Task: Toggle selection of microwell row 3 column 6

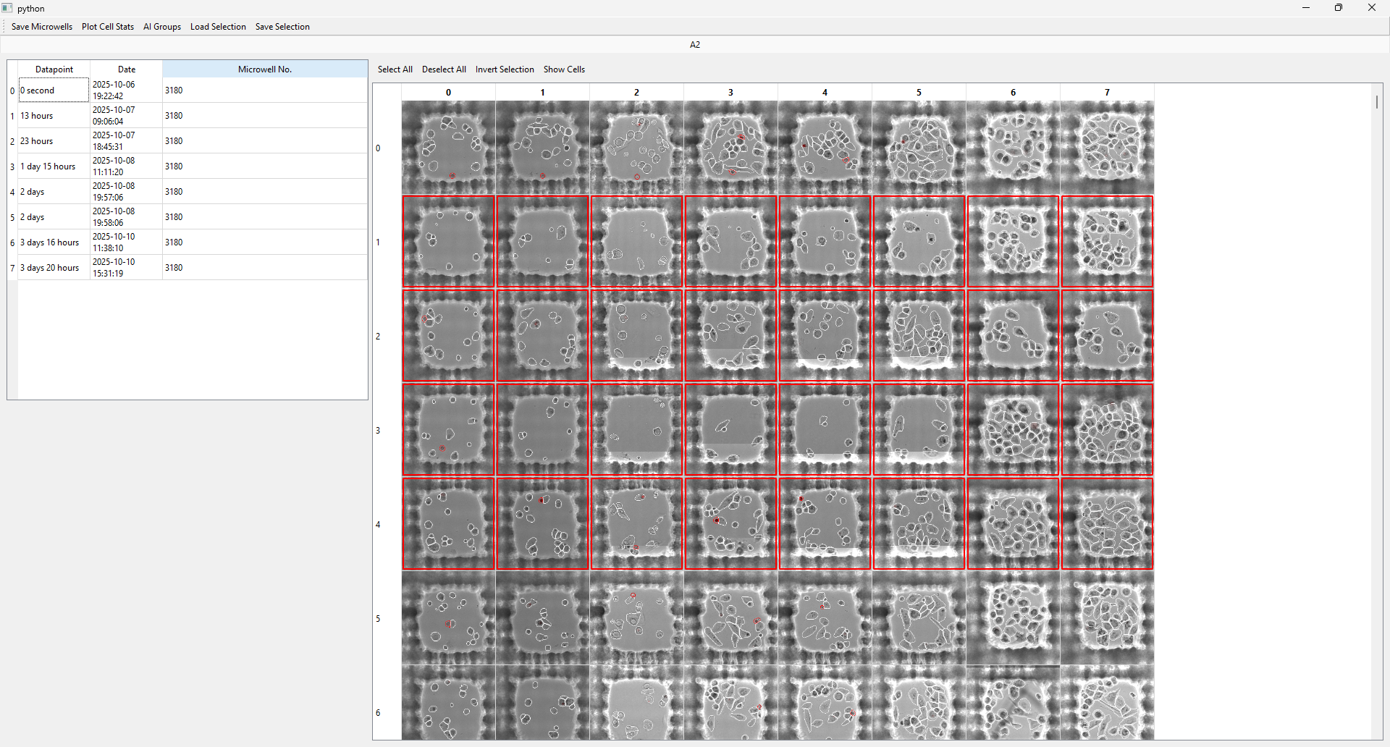Action: click(x=1014, y=430)
